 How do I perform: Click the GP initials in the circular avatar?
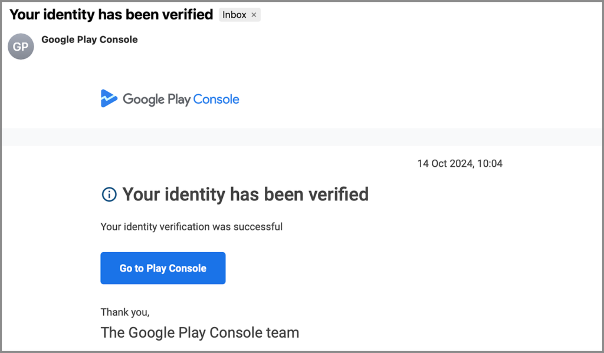click(x=20, y=47)
